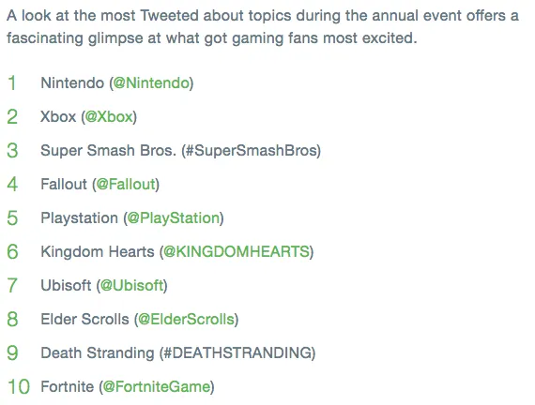This screenshot has height=405, width=535.
Task: Click the rank number 3 in list
Action: pyautogui.click(x=12, y=150)
